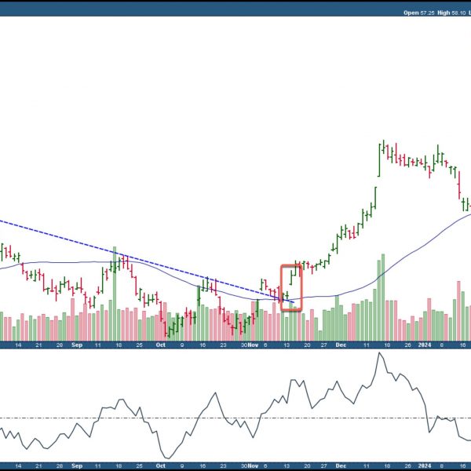Image resolution: width=471 pixels, height=471 pixels.
Task: Click the tallest green volume bar in mid-December
Action: tap(383, 298)
